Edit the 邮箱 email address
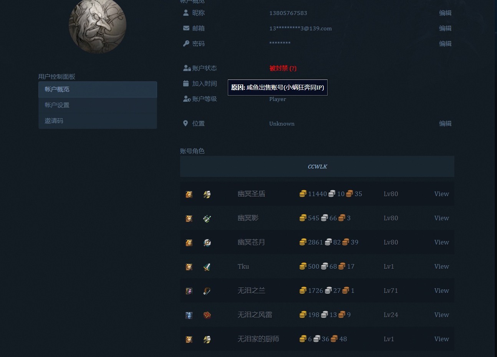Screen dimensions: 497x357 (445, 28)
